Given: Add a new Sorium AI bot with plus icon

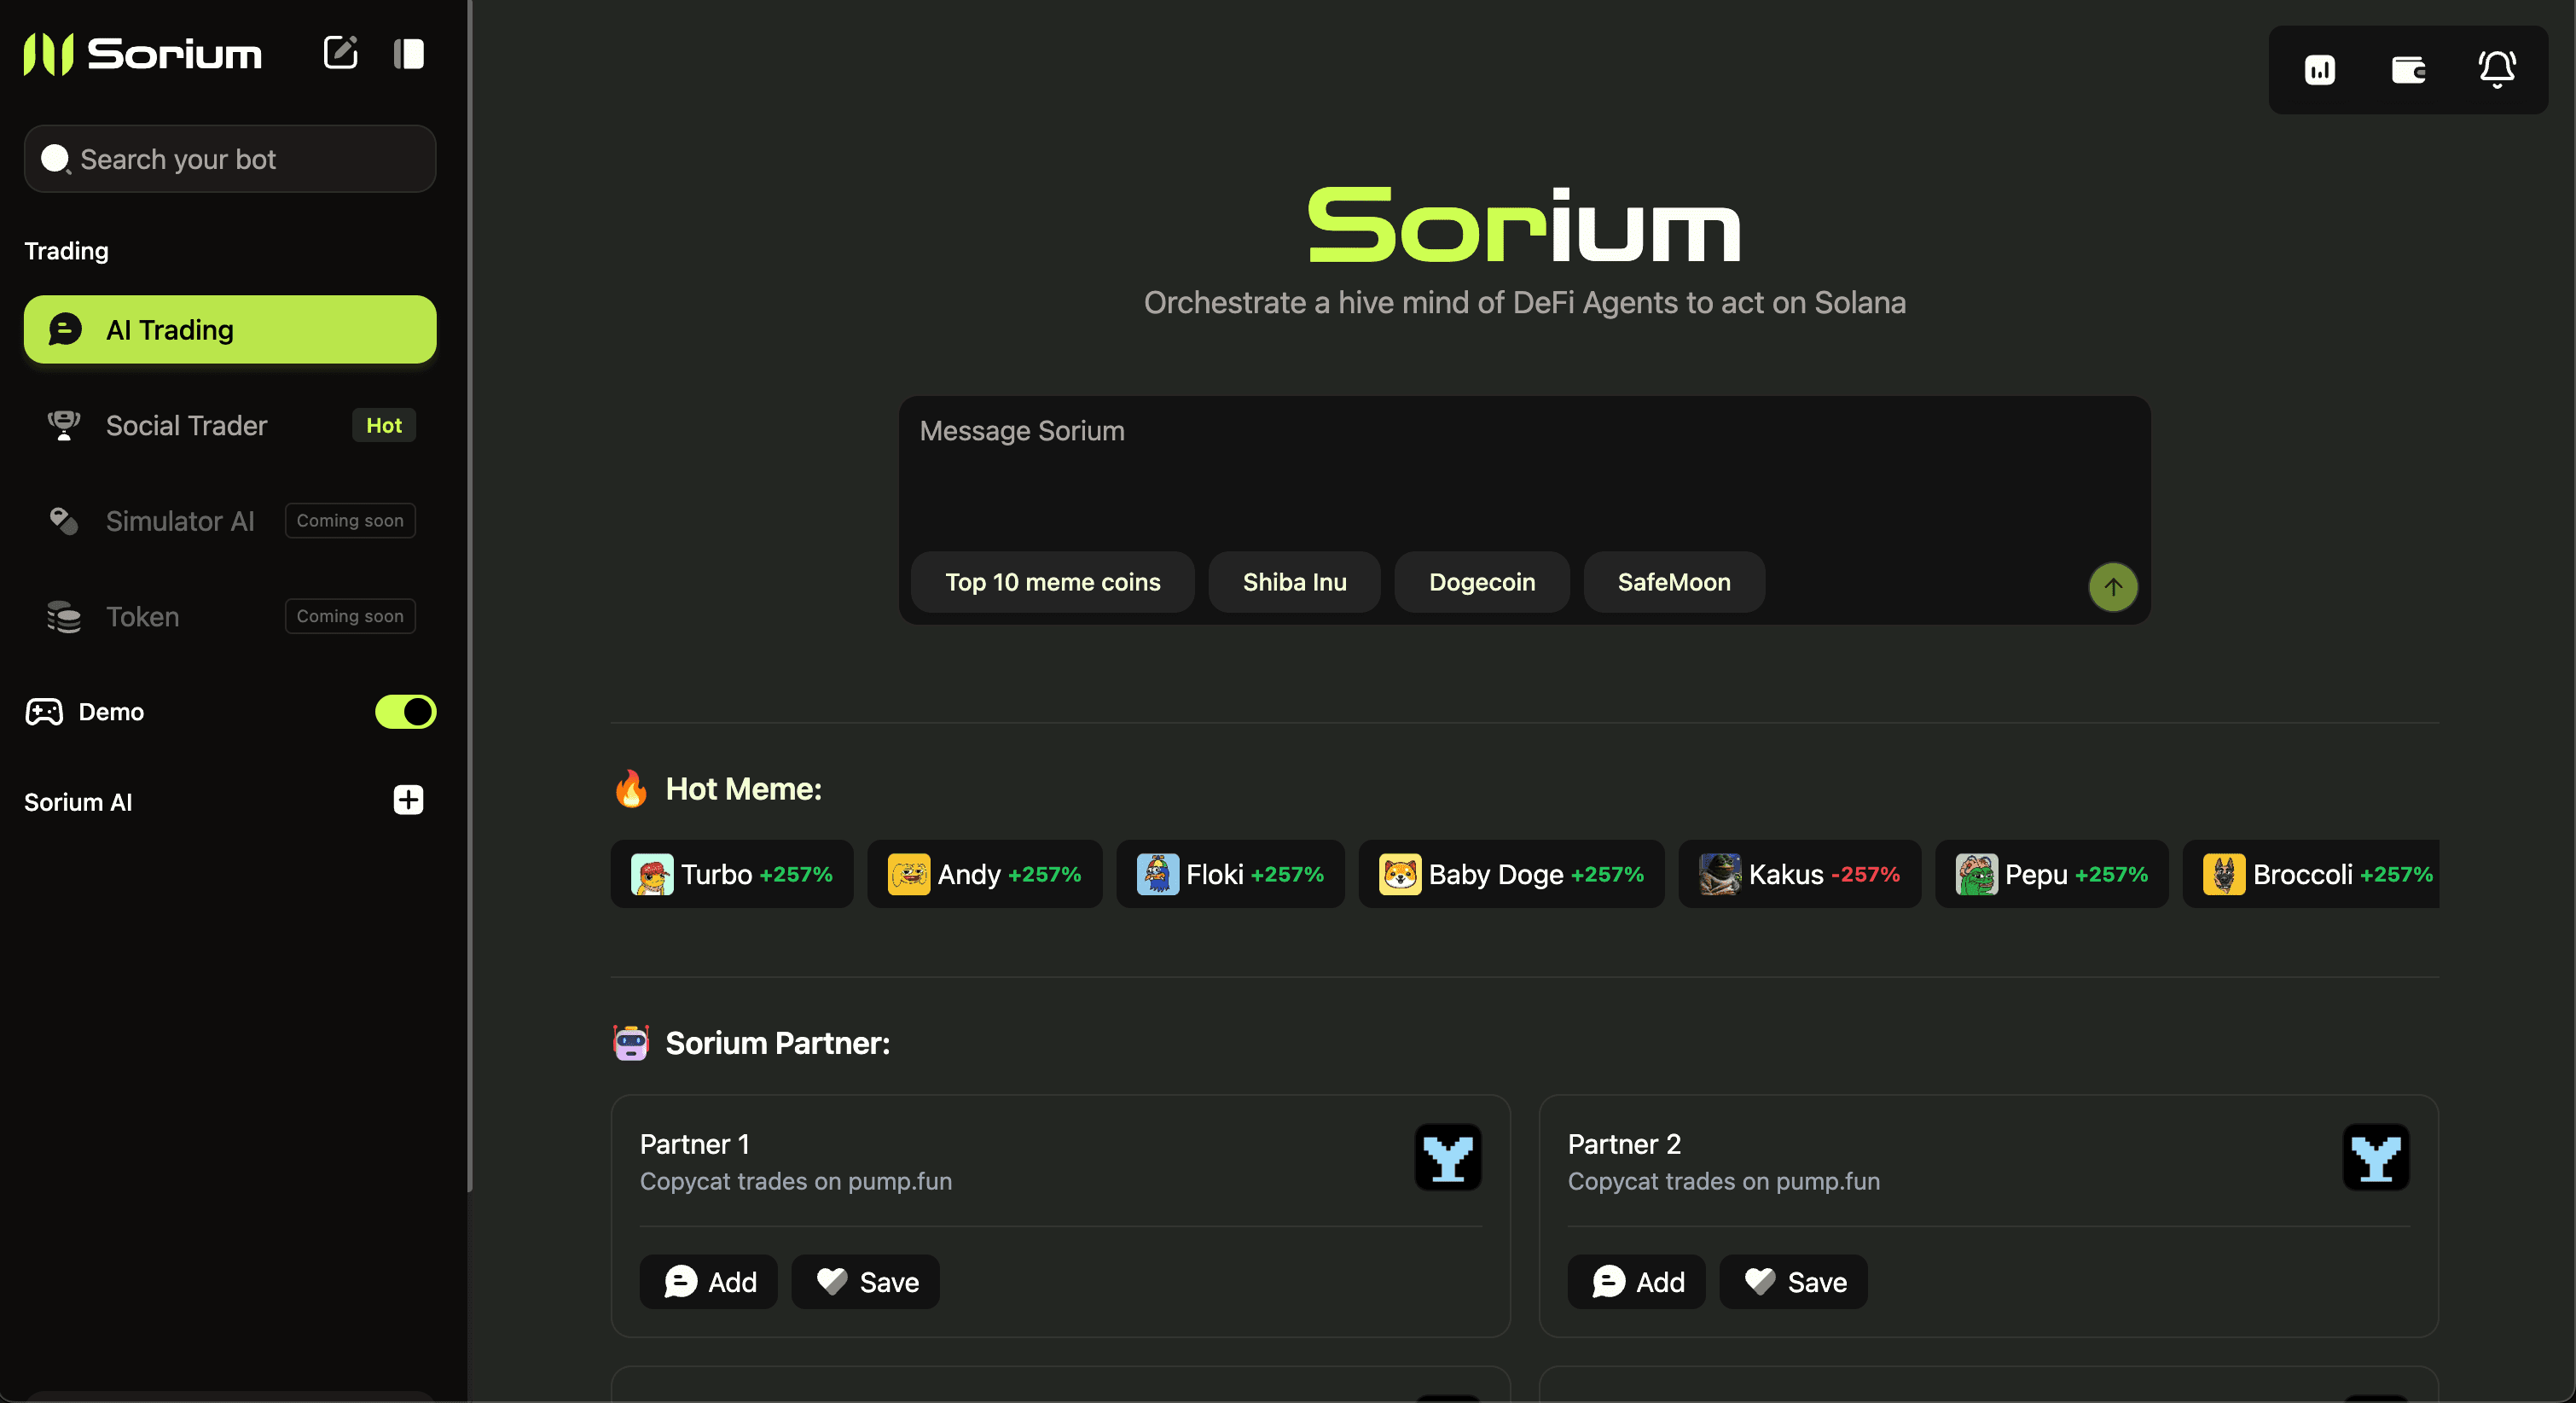Looking at the screenshot, I should tap(407, 800).
